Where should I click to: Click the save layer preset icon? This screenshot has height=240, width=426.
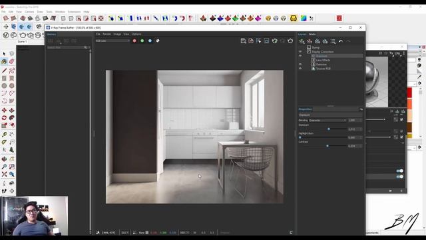point(317,41)
